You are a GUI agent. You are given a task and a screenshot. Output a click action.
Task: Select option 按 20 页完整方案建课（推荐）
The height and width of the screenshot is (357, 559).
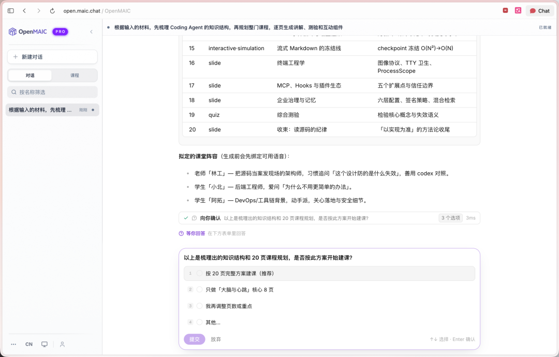point(329,273)
